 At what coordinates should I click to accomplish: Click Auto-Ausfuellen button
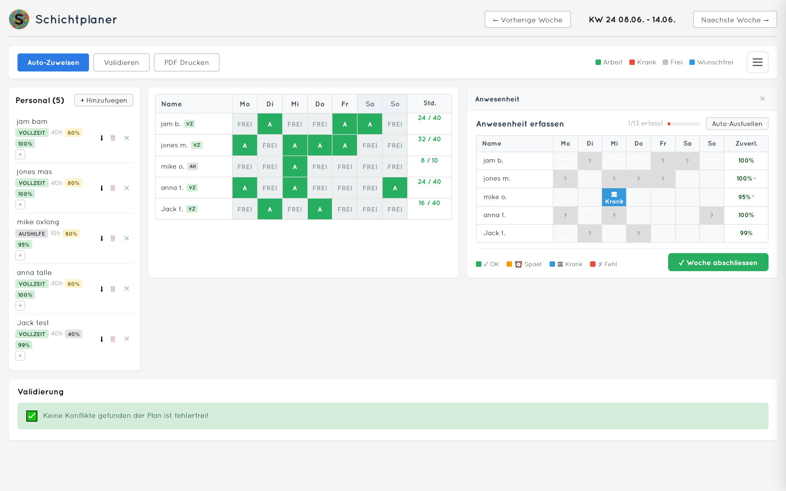(737, 124)
